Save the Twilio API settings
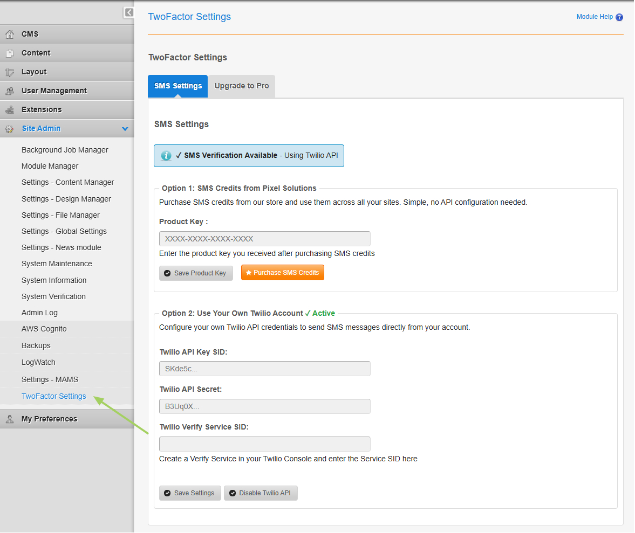The image size is (635, 533). coord(190,493)
